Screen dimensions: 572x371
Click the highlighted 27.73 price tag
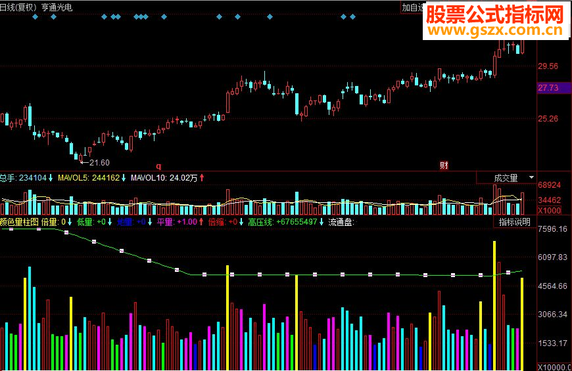click(554, 88)
